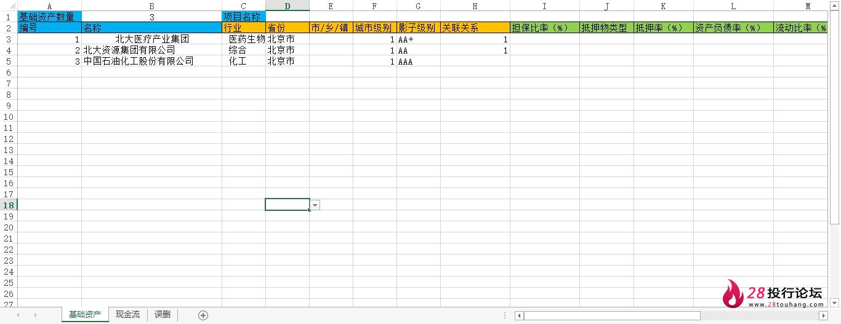Viewport: 841px width, 324px height.
Task: Switch to the 误删 sheet tab
Action: pos(163,314)
